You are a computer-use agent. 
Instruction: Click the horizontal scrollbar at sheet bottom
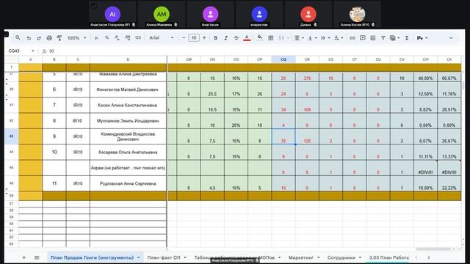pyautogui.click(x=433, y=249)
